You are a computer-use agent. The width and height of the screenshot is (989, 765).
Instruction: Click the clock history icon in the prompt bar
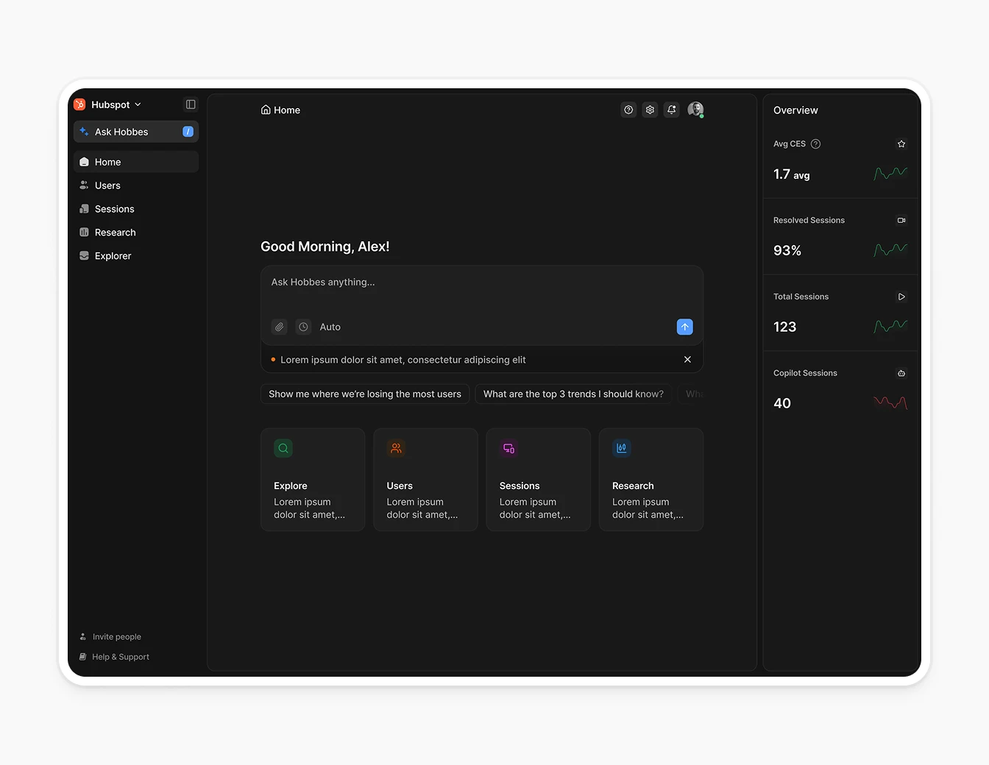pyautogui.click(x=303, y=327)
